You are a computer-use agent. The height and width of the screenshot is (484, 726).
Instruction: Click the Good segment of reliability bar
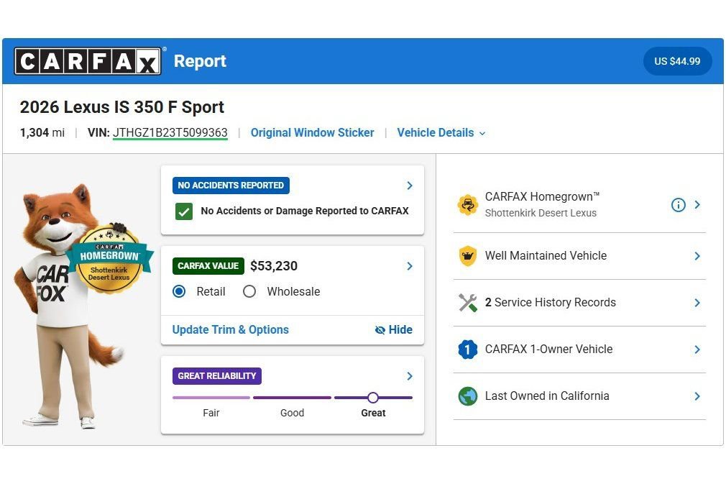click(292, 398)
